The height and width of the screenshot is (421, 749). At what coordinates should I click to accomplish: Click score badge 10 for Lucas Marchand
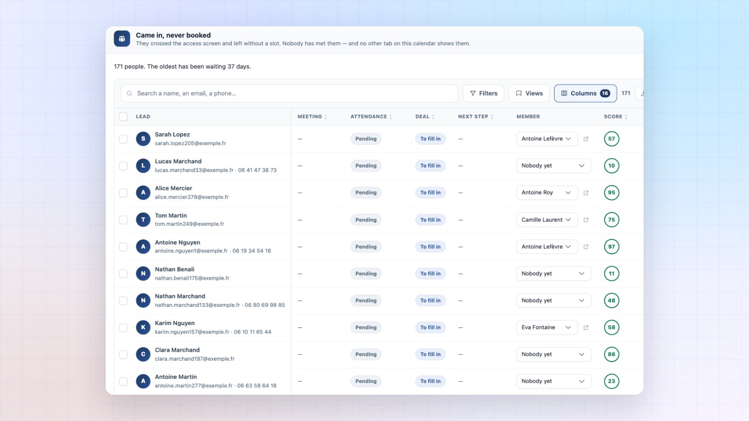[x=611, y=166]
